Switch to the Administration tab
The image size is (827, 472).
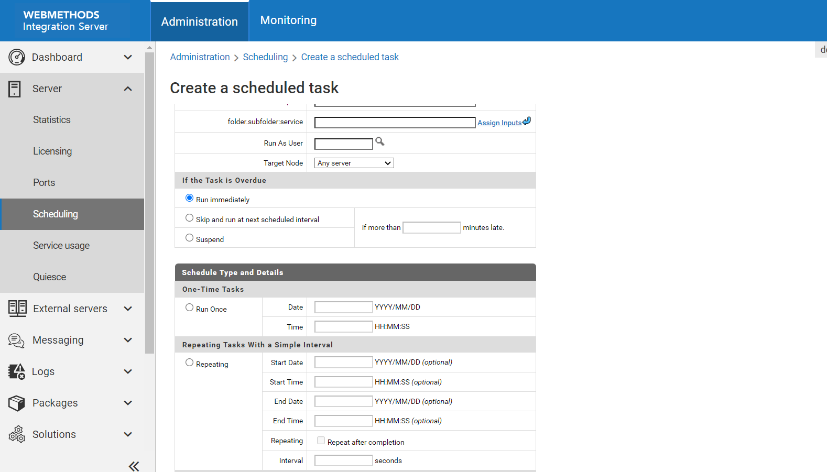[x=200, y=21]
